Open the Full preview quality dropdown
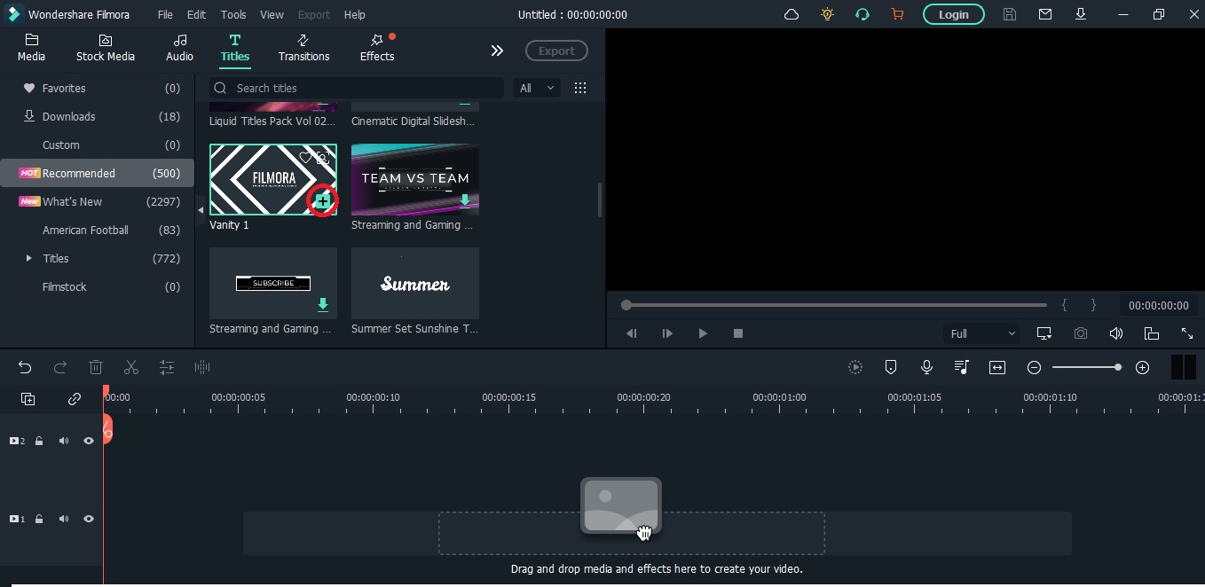The height and width of the screenshot is (587, 1205). pyautogui.click(x=982, y=333)
